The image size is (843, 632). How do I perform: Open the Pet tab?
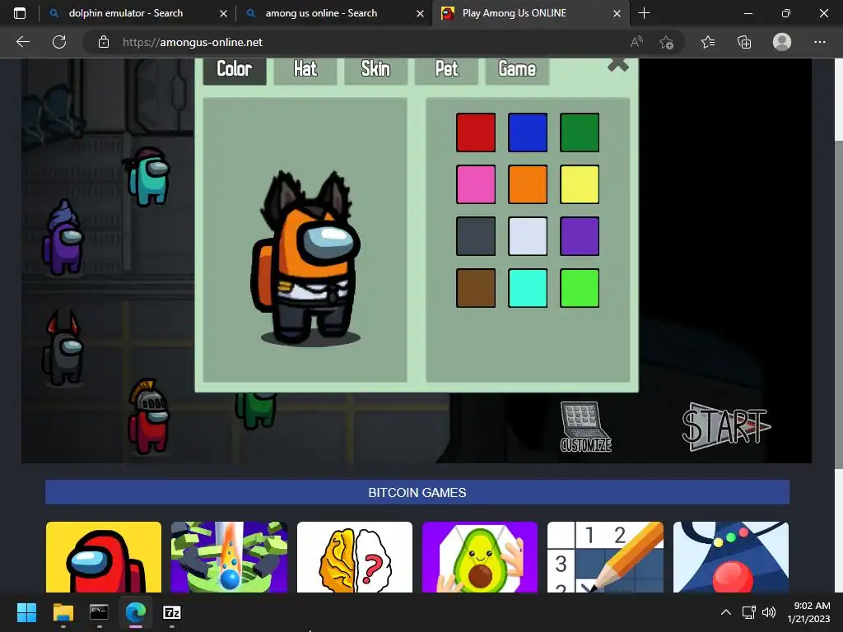446,71
